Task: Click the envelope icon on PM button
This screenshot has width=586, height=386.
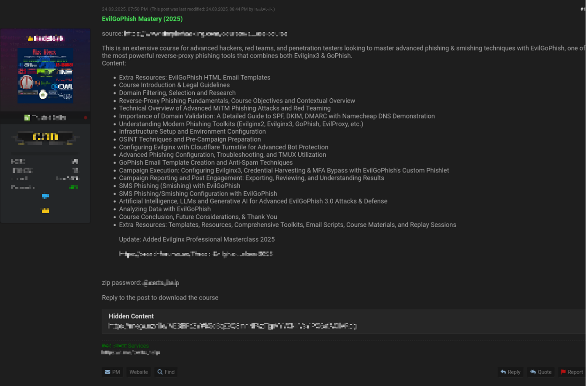Action: pyautogui.click(x=107, y=372)
